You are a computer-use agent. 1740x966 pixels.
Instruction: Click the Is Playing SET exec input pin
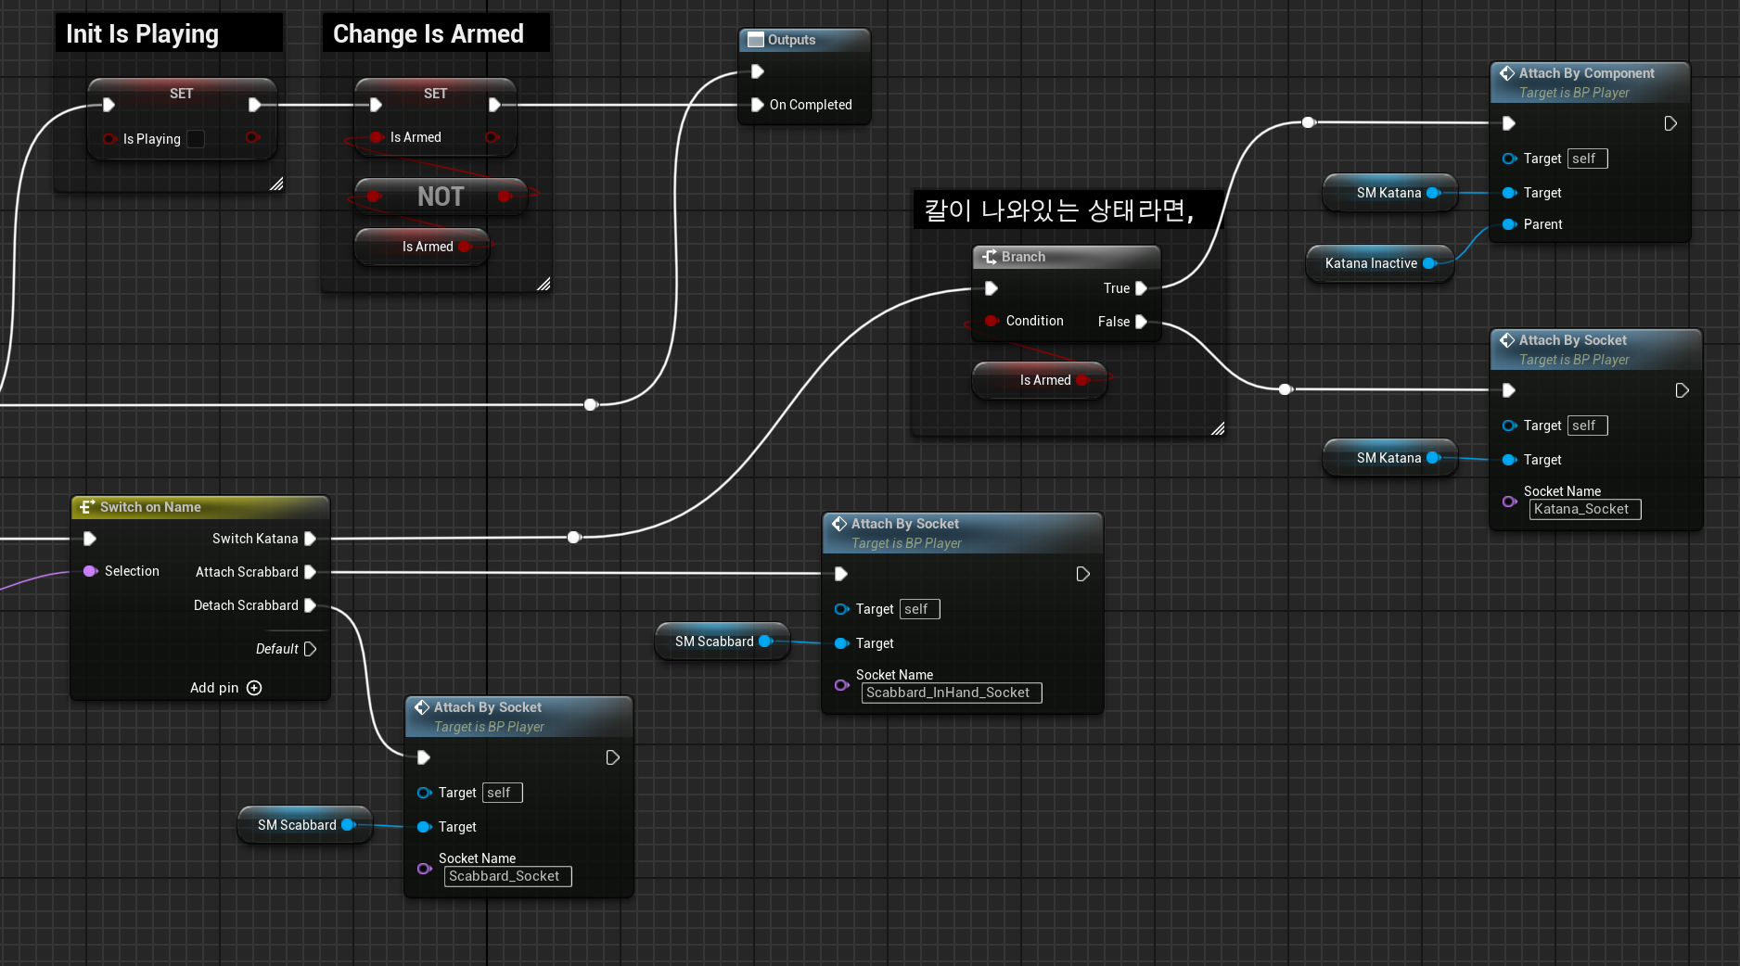coord(109,105)
